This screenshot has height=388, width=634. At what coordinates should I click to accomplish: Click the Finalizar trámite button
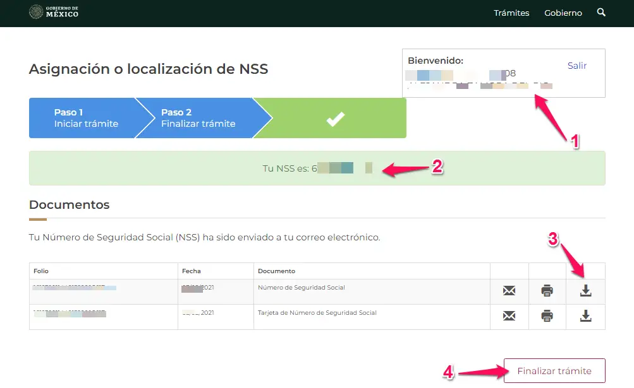pos(554,370)
